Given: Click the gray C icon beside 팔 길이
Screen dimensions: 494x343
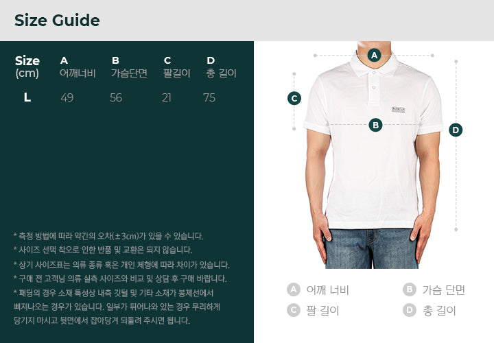Looking at the screenshot, I should click(x=294, y=310).
